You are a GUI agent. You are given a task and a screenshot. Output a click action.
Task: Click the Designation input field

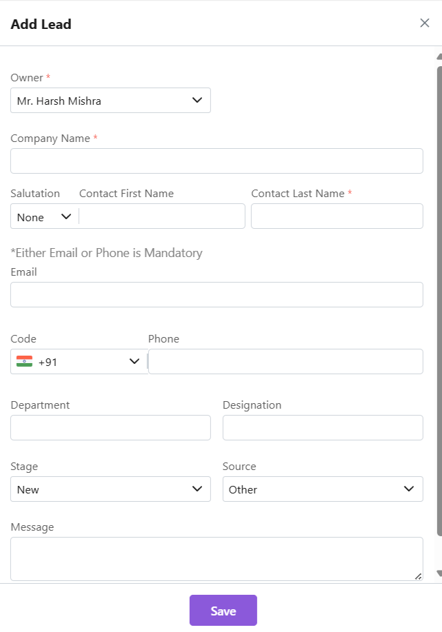(323, 427)
